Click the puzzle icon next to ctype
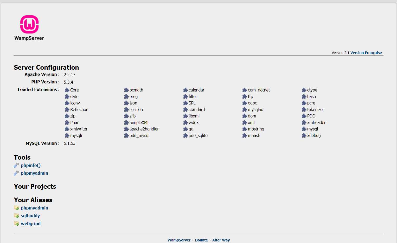The image size is (397, 243). [304, 90]
